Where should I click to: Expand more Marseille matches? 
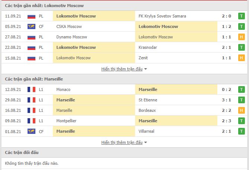click(x=122, y=142)
